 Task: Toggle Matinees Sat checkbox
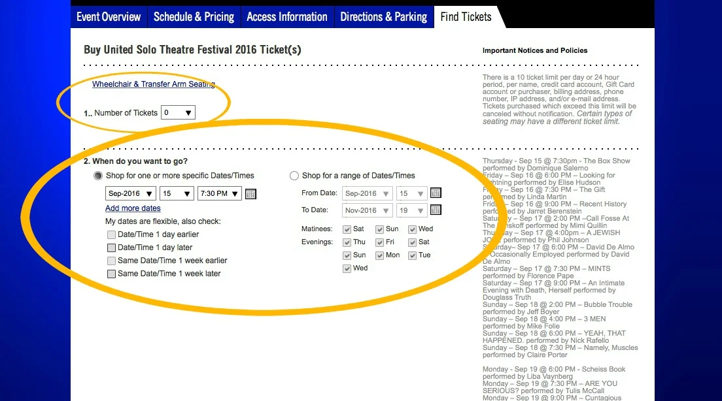[347, 229]
